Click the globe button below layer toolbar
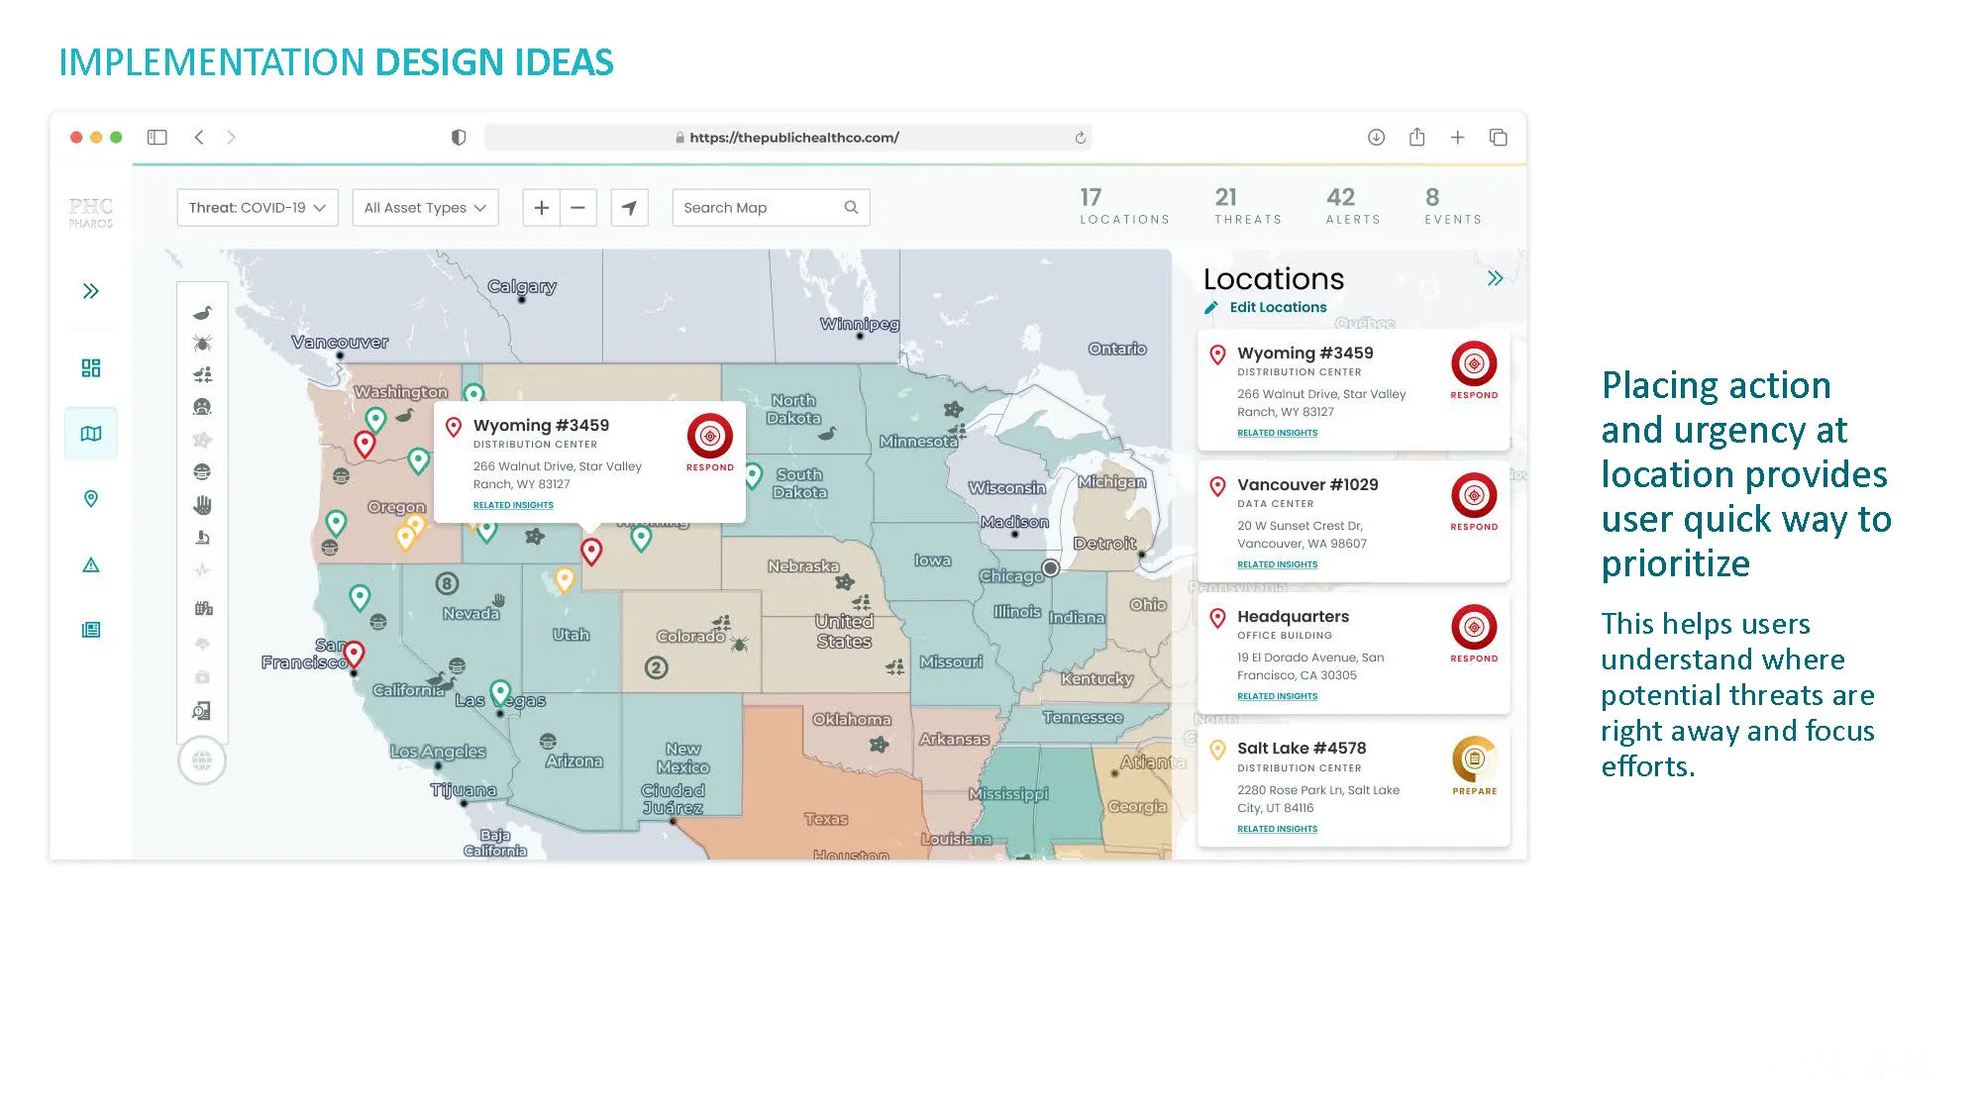The image size is (1981, 1114). pyautogui.click(x=202, y=761)
